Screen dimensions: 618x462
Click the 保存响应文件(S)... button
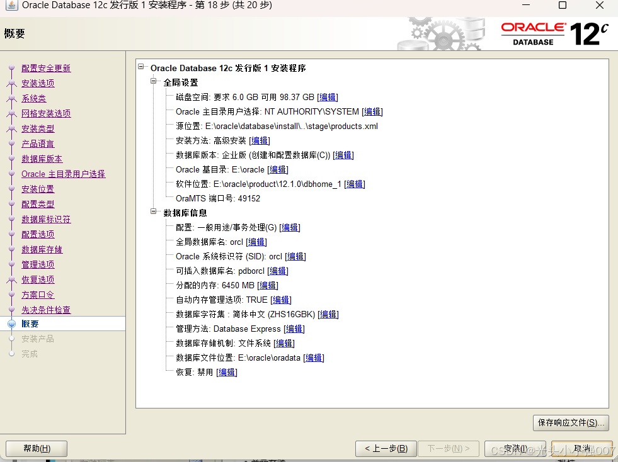tap(571, 422)
